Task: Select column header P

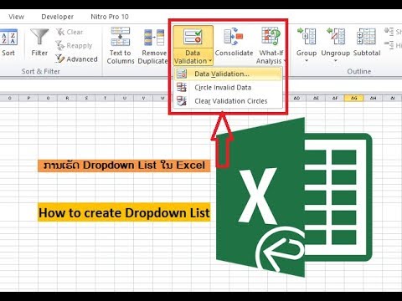Action: (28, 98)
